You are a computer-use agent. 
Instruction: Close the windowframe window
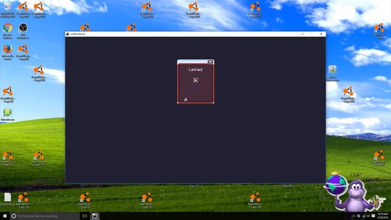click(x=321, y=34)
